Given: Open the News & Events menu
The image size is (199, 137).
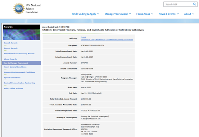Looking at the screenshot, I should (x=168, y=14).
